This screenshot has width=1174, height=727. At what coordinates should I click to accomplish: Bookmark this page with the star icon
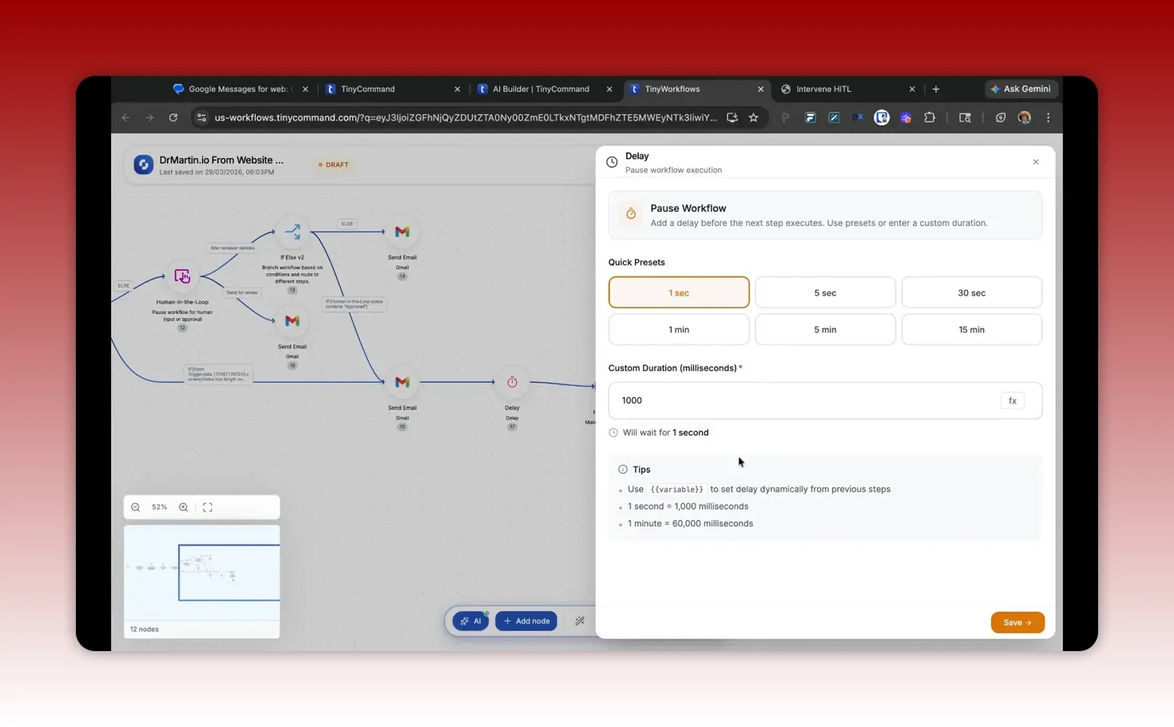753,117
